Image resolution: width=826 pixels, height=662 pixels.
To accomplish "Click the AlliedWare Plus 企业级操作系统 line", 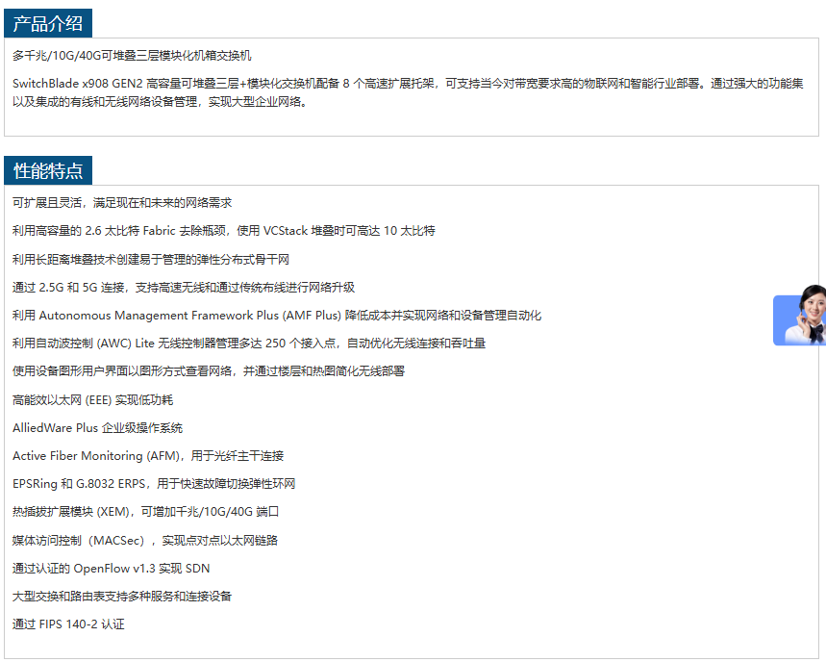I will coord(97,428).
